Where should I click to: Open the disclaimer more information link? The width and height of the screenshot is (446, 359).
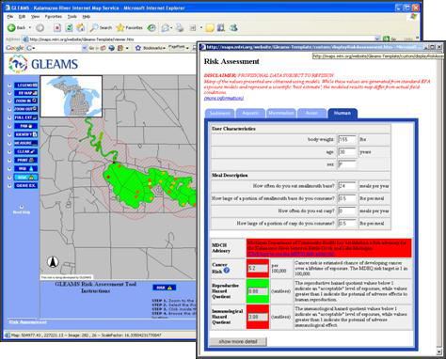224,98
